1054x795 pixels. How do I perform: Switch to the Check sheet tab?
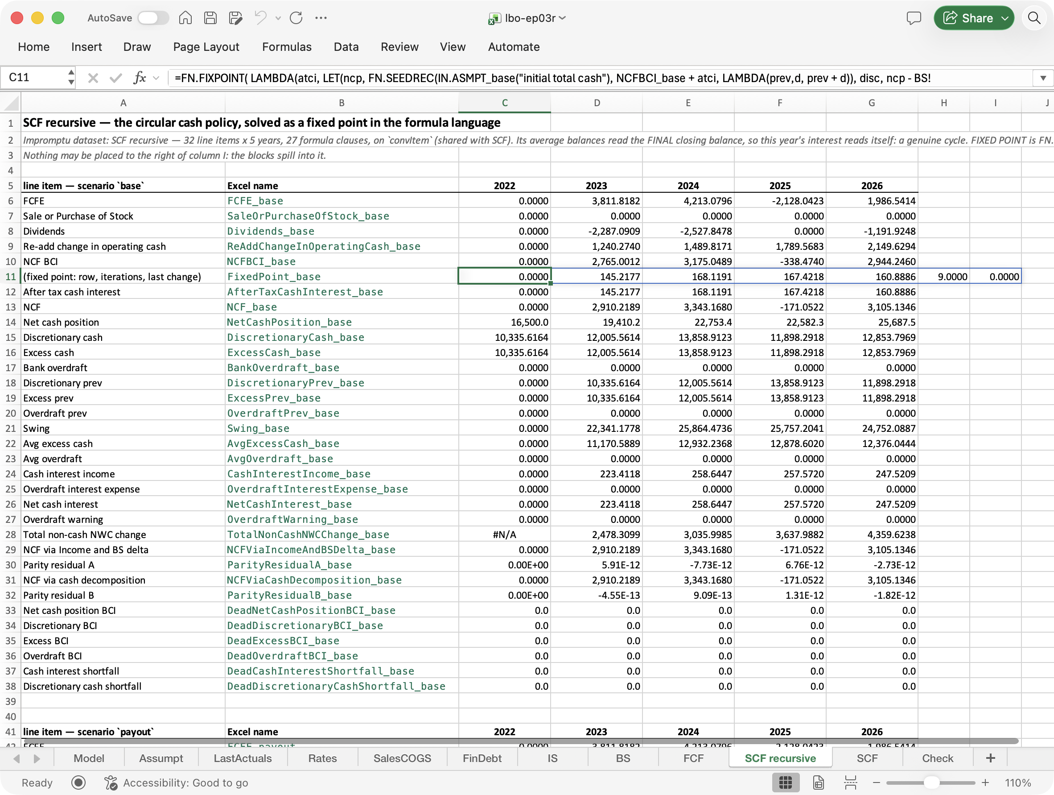(937, 758)
